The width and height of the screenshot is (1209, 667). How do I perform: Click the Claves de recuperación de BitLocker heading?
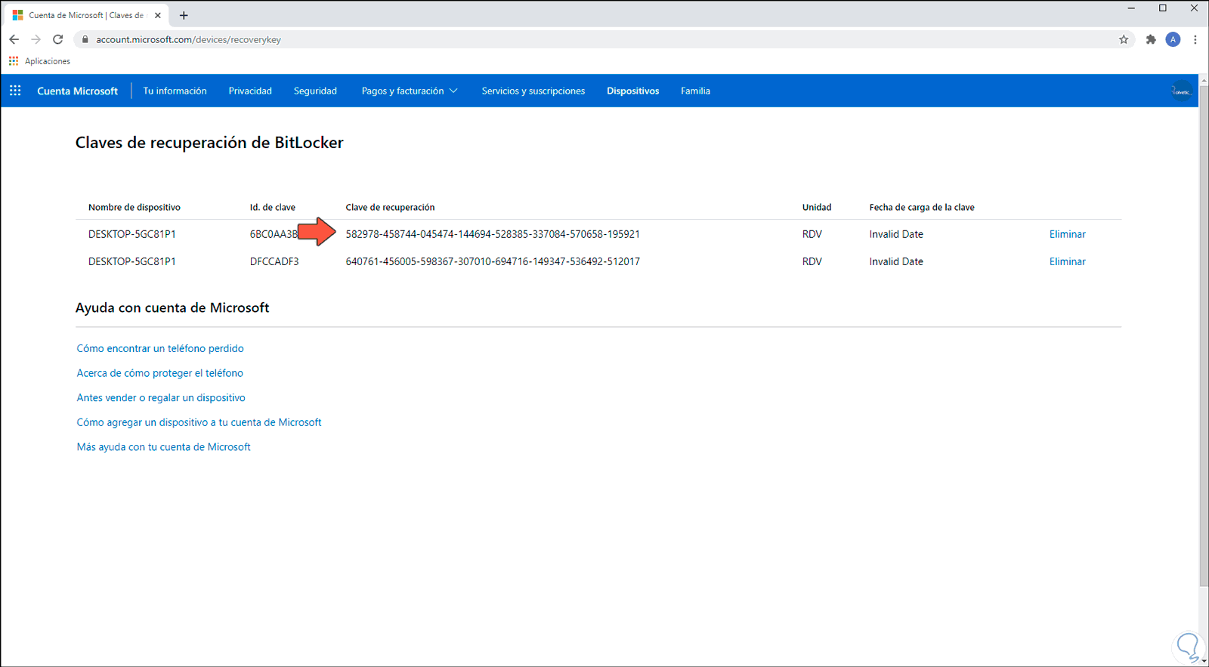coord(209,143)
